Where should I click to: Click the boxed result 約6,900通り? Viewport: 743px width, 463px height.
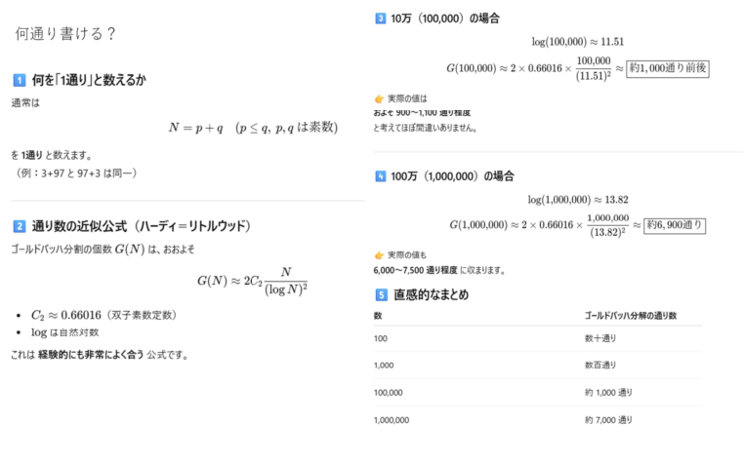(x=676, y=224)
